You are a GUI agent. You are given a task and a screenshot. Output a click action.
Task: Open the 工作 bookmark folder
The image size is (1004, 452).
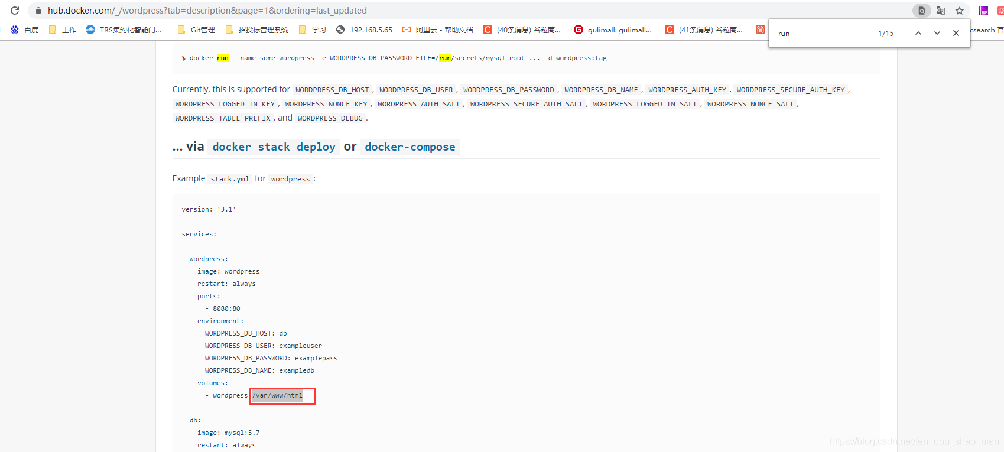pyautogui.click(x=63, y=30)
